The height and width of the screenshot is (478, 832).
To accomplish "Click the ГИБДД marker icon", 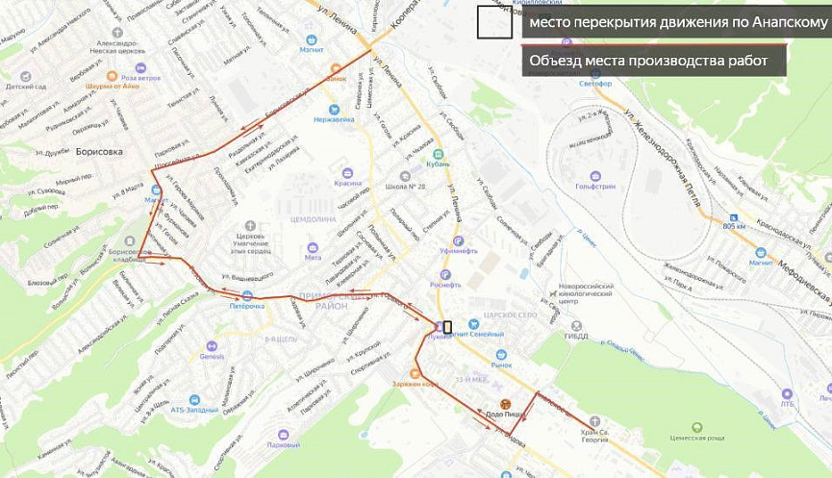I will (576, 326).
